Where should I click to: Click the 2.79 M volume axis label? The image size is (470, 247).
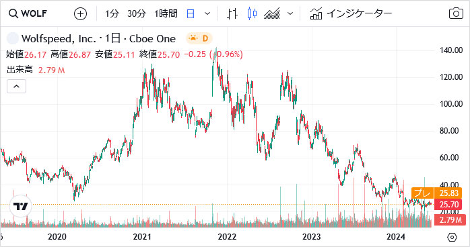pyautogui.click(x=449, y=220)
